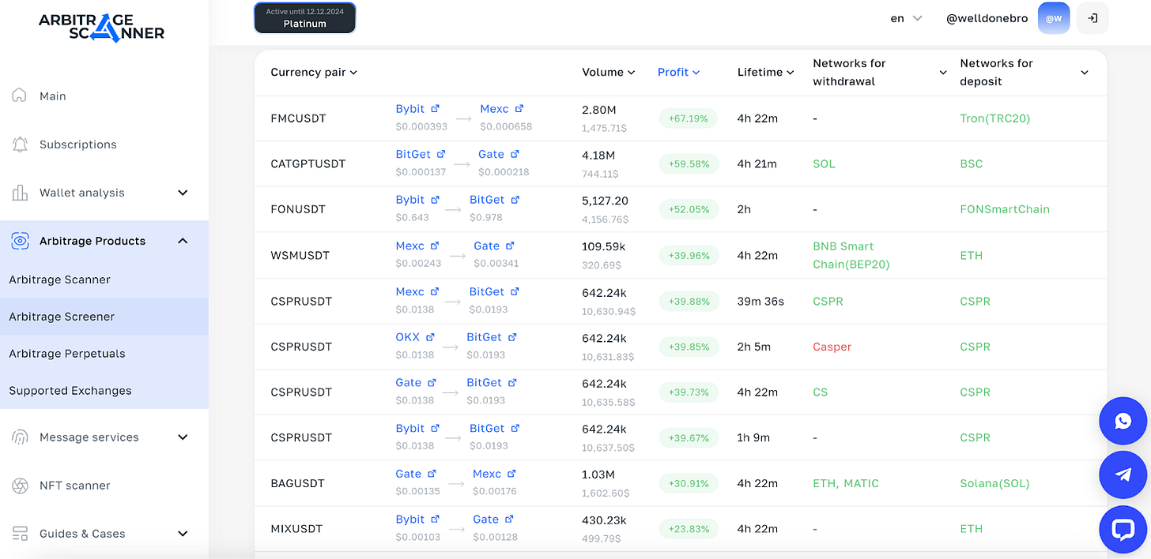Click the FONSmartChain deposit network
Screen dimensions: 1151x559
pos(1005,209)
